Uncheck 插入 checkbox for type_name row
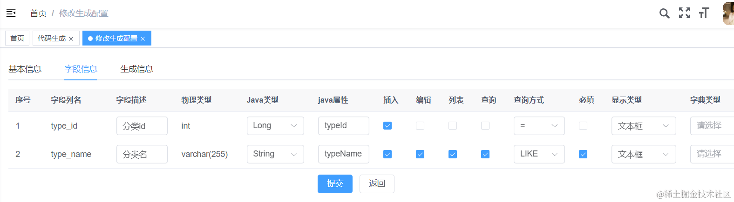734x202 pixels. (x=387, y=154)
